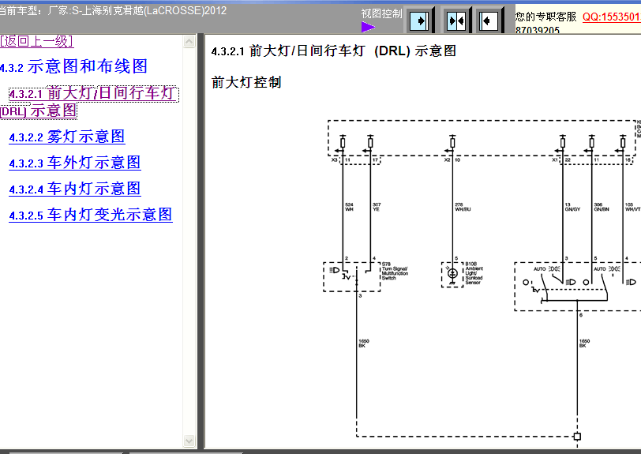Click the 524 WH wire label
Image resolution: width=641 pixels, height=454 pixels.
point(349,207)
